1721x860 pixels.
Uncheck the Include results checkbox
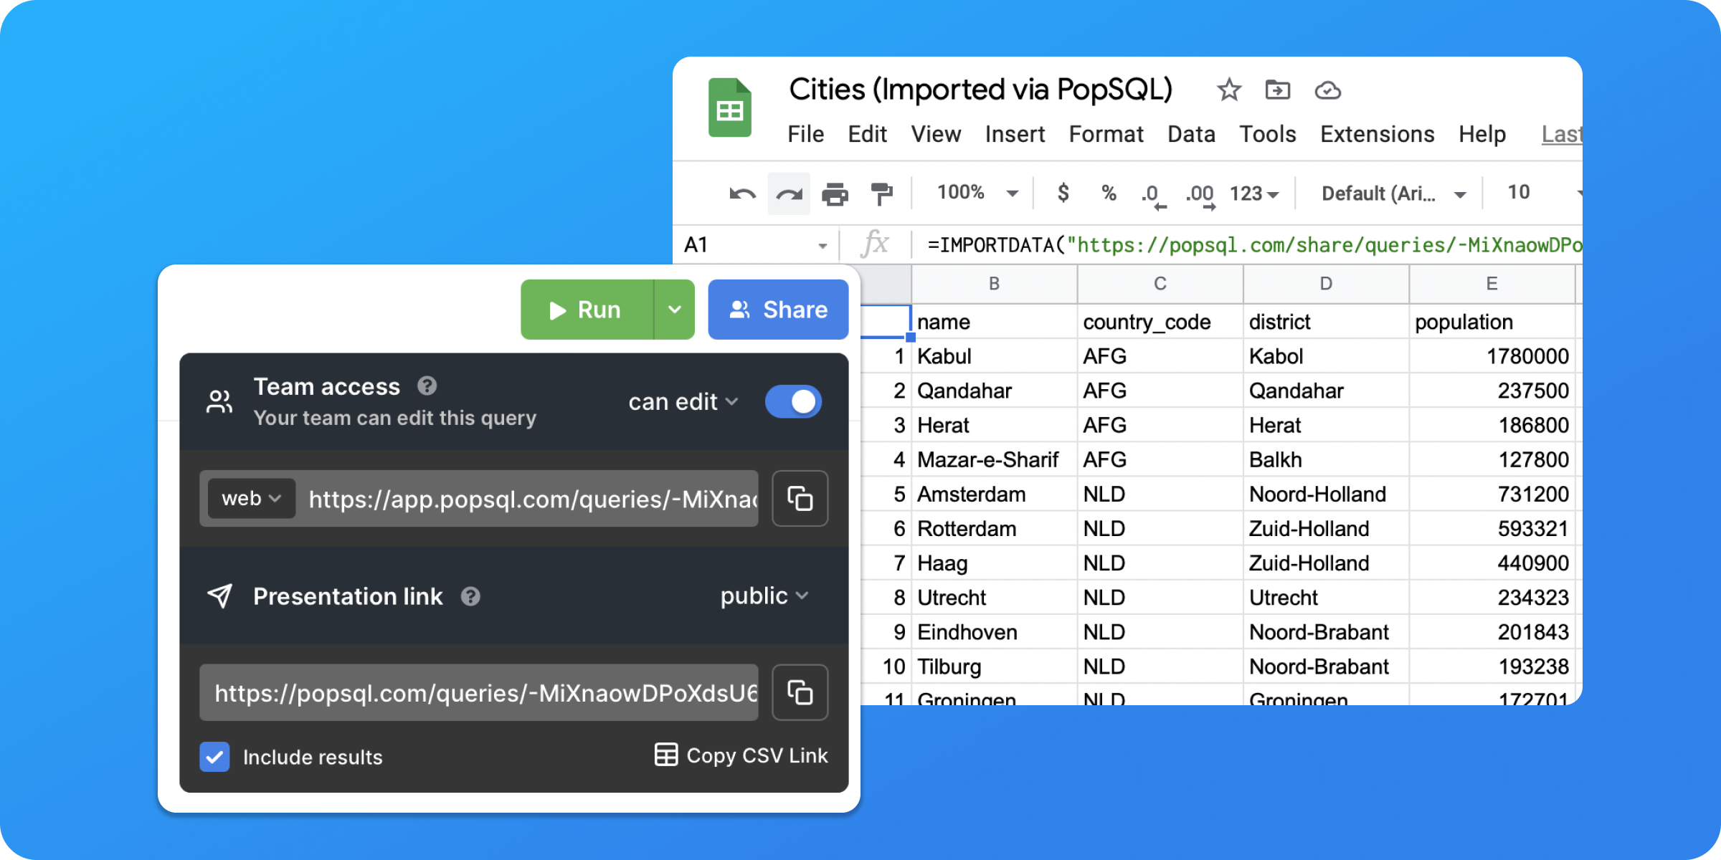tap(214, 757)
